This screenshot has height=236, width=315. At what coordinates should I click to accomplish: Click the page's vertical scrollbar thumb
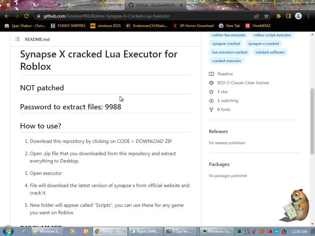pyautogui.click(x=313, y=121)
